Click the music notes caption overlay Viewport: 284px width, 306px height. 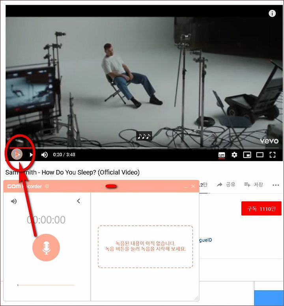click(x=144, y=136)
